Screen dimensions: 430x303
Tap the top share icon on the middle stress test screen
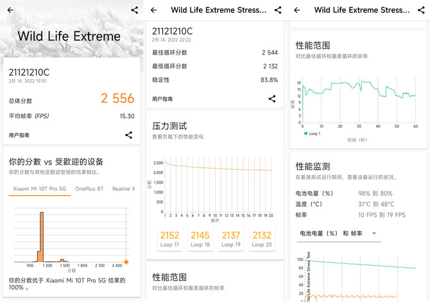(x=278, y=10)
